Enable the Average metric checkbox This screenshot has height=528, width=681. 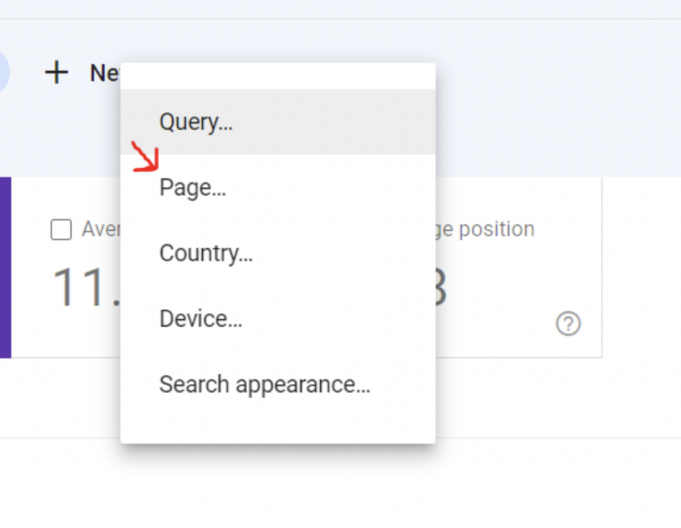[61, 229]
